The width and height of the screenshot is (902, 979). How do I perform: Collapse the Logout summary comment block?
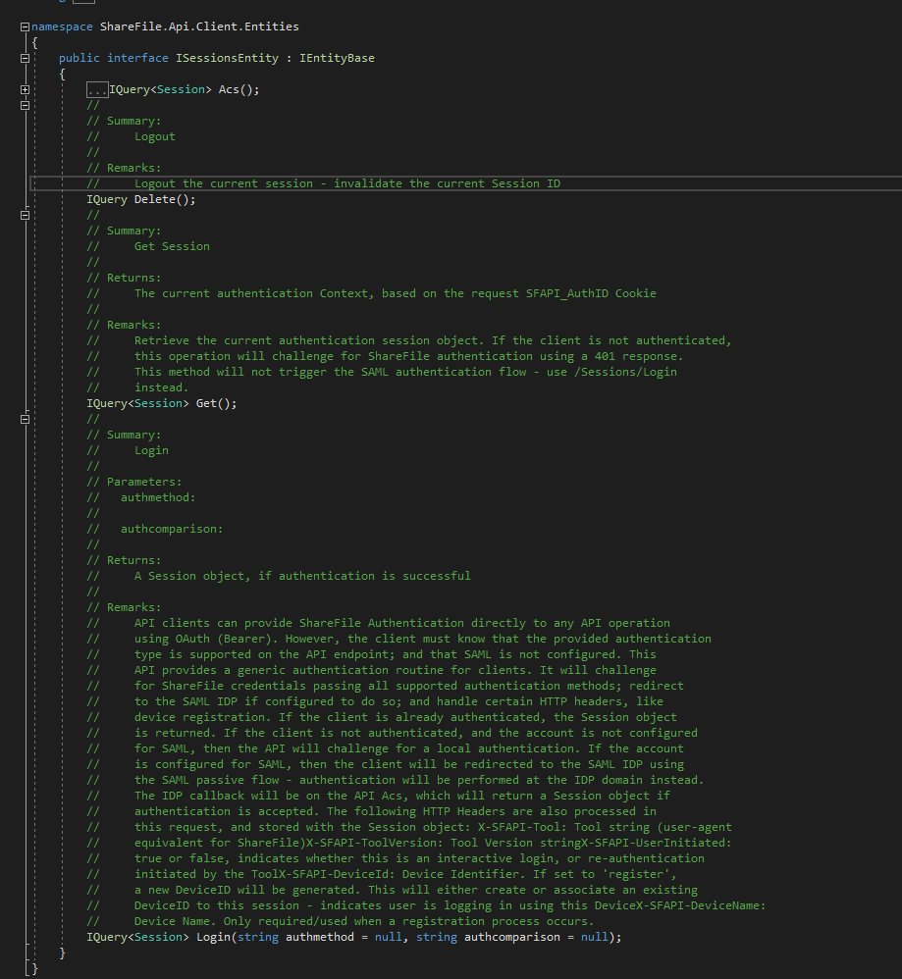[x=25, y=106]
